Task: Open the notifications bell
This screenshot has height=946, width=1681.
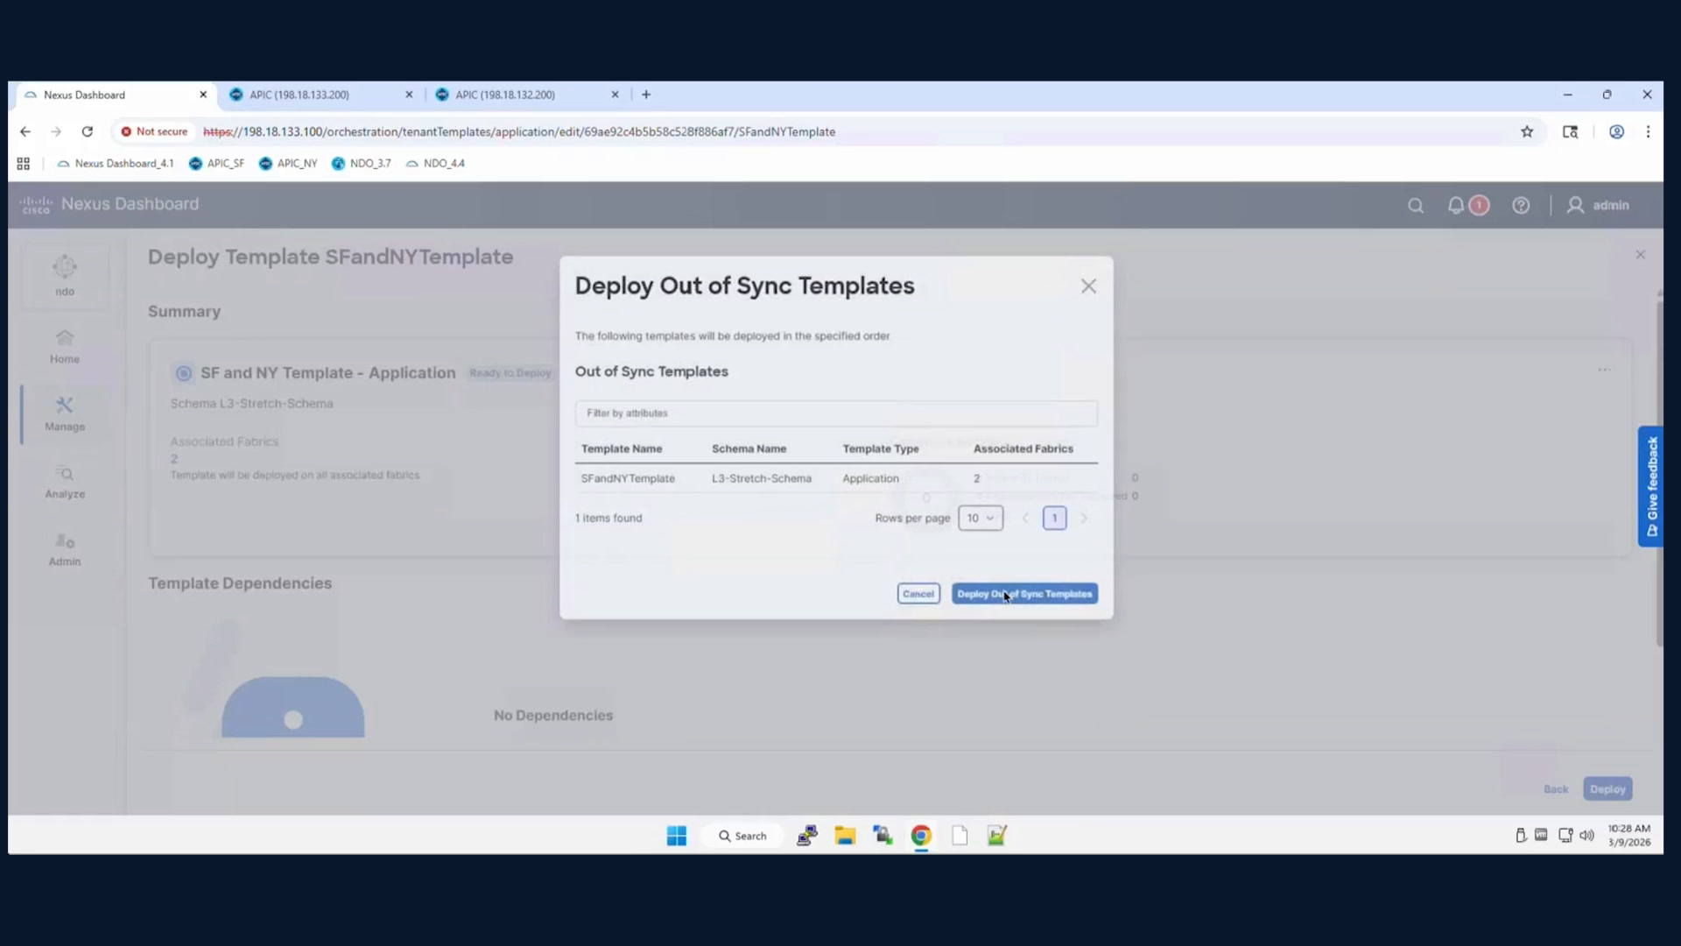Action: [x=1455, y=205]
